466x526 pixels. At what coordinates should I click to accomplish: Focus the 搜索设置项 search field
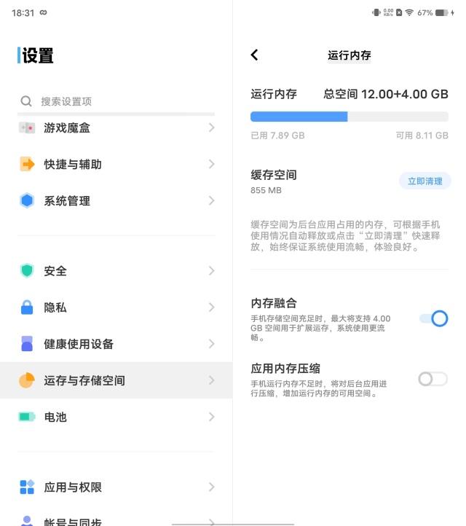116,101
